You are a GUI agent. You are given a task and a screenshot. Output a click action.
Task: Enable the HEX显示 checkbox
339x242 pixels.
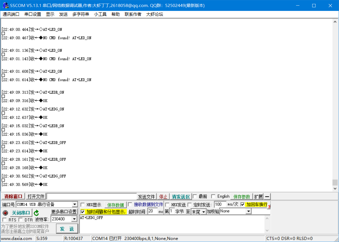[83, 204]
